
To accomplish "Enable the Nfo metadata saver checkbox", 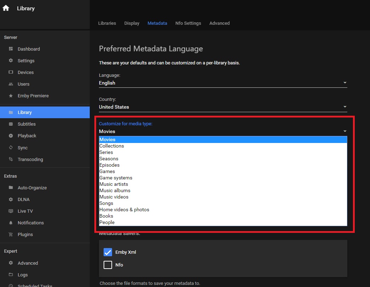I will coord(108,265).
